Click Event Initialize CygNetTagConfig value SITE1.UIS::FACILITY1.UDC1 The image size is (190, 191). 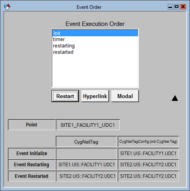148,154
